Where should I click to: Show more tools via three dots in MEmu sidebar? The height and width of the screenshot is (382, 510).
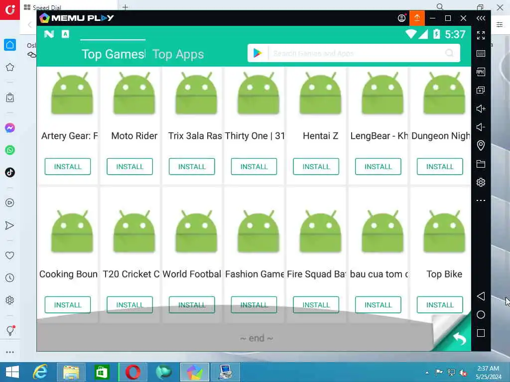click(x=481, y=200)
